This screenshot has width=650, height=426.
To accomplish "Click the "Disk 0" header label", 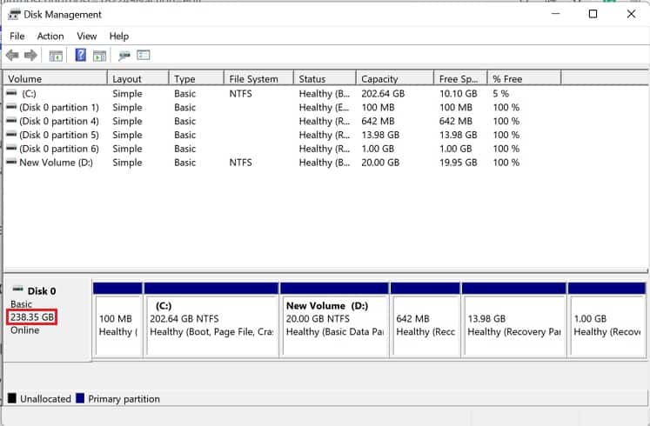I will (x=42, y=291).
